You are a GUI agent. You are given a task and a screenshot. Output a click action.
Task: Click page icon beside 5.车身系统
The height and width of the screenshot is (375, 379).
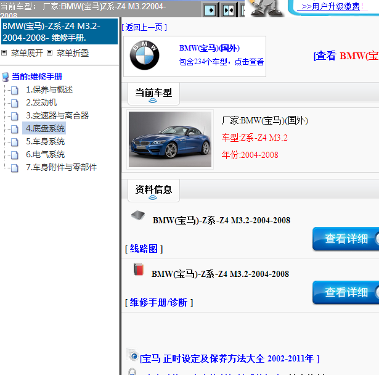15,142
